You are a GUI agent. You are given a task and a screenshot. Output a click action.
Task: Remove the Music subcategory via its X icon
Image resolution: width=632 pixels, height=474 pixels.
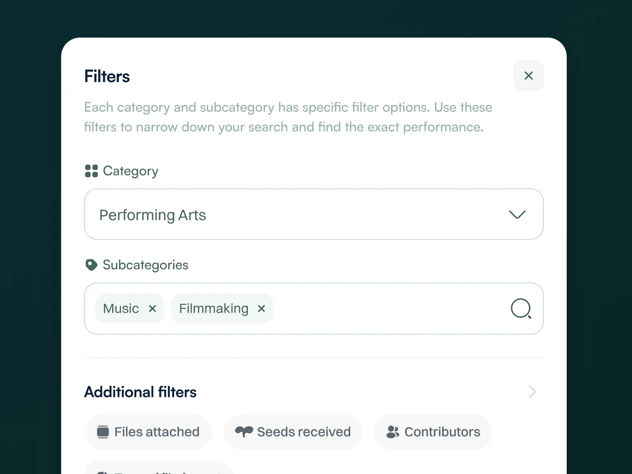(x=153, y=308)
